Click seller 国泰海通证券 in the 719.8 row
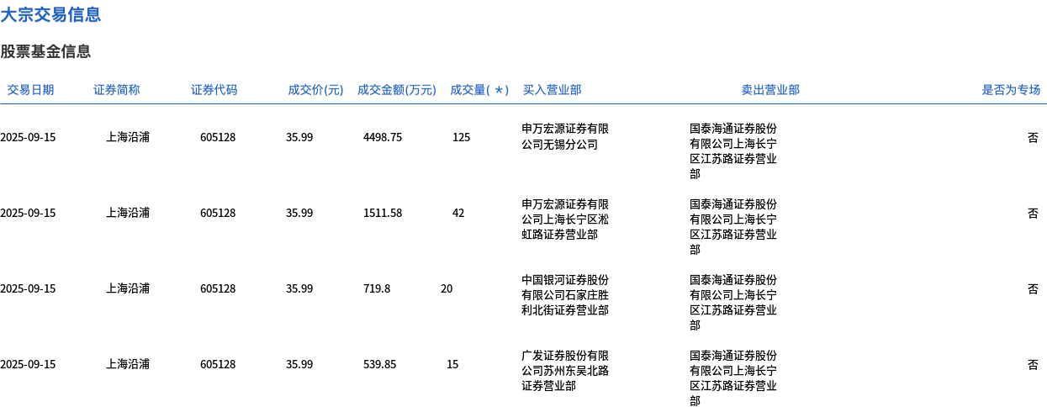This screenshot has width=1047, height=407. coord(733,303)
